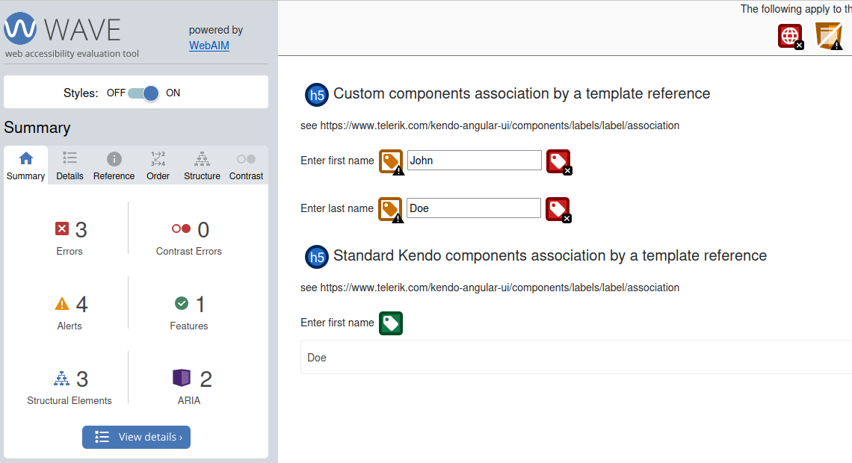Screen dimensions: 852x463
Task: Toggle the Styles on/off switch
Action: pos(143,93)
